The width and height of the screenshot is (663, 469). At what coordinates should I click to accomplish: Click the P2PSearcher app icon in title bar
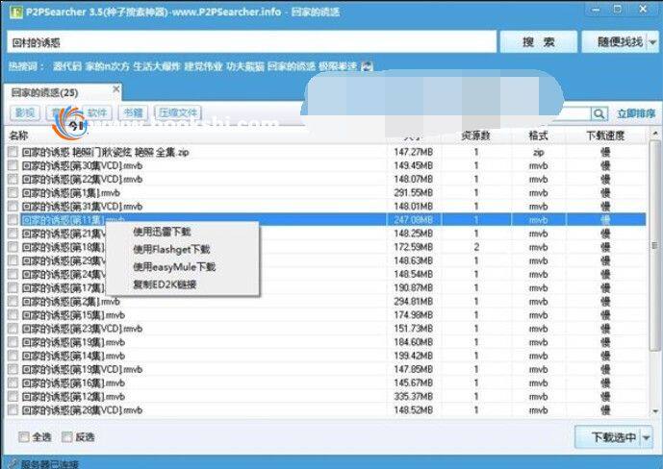tap(15, 12)
